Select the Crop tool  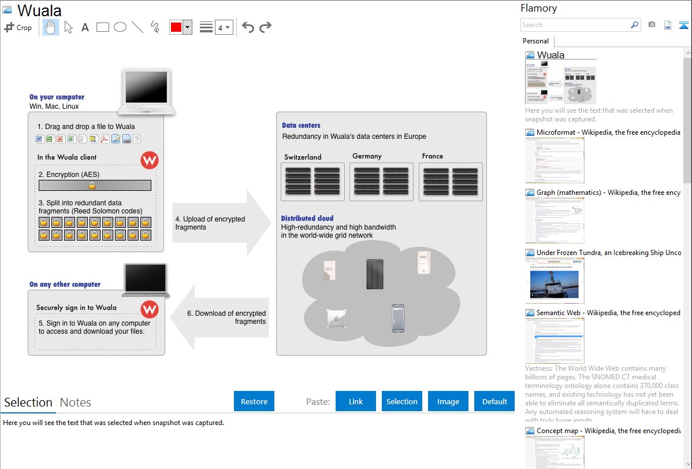pyautogui.click(x=18, y=27)
